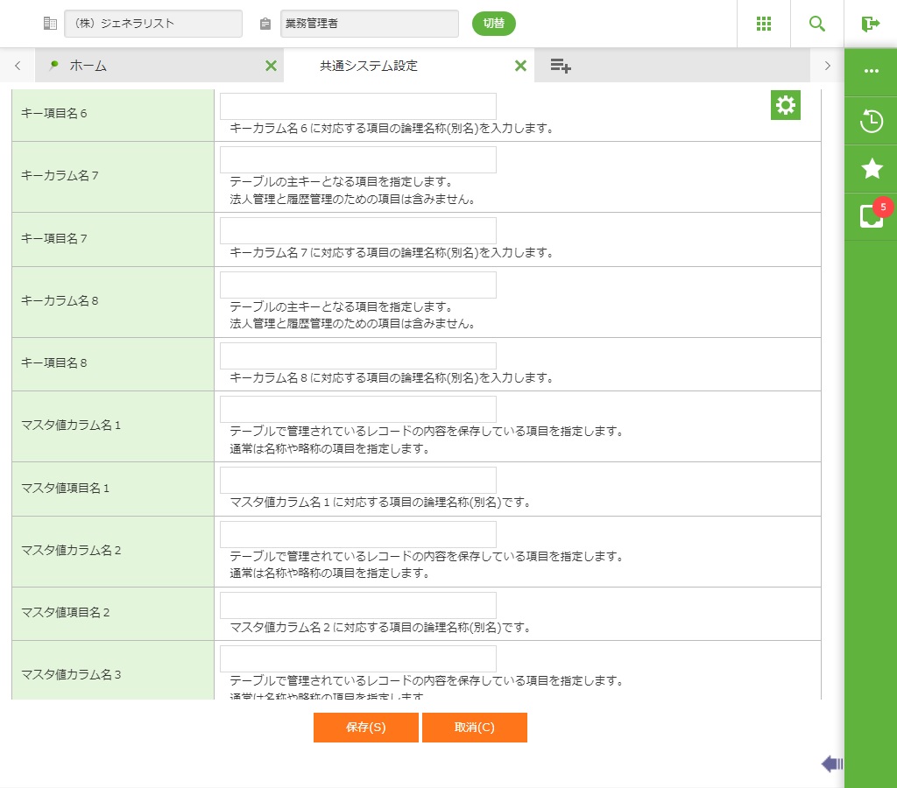Screen dimensions: 897x788
Task: Open the apps grid menu icon
Action: 763,24
